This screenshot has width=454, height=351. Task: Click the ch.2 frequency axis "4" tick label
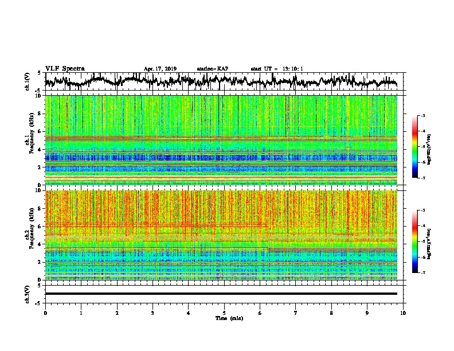[40, 244]
